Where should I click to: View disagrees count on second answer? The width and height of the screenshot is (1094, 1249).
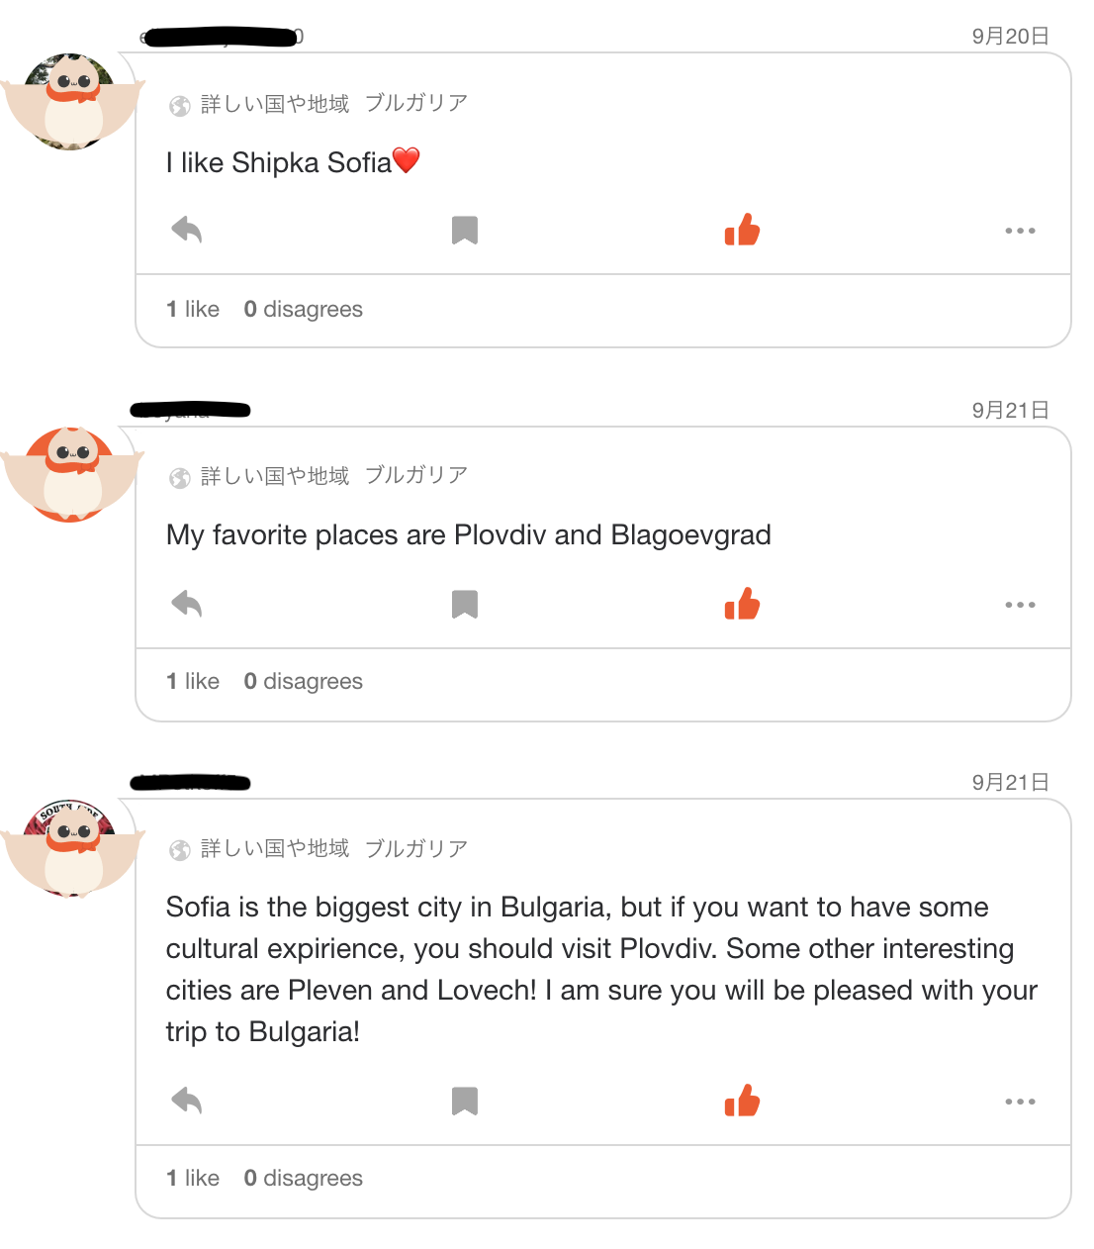coord(303,681)
